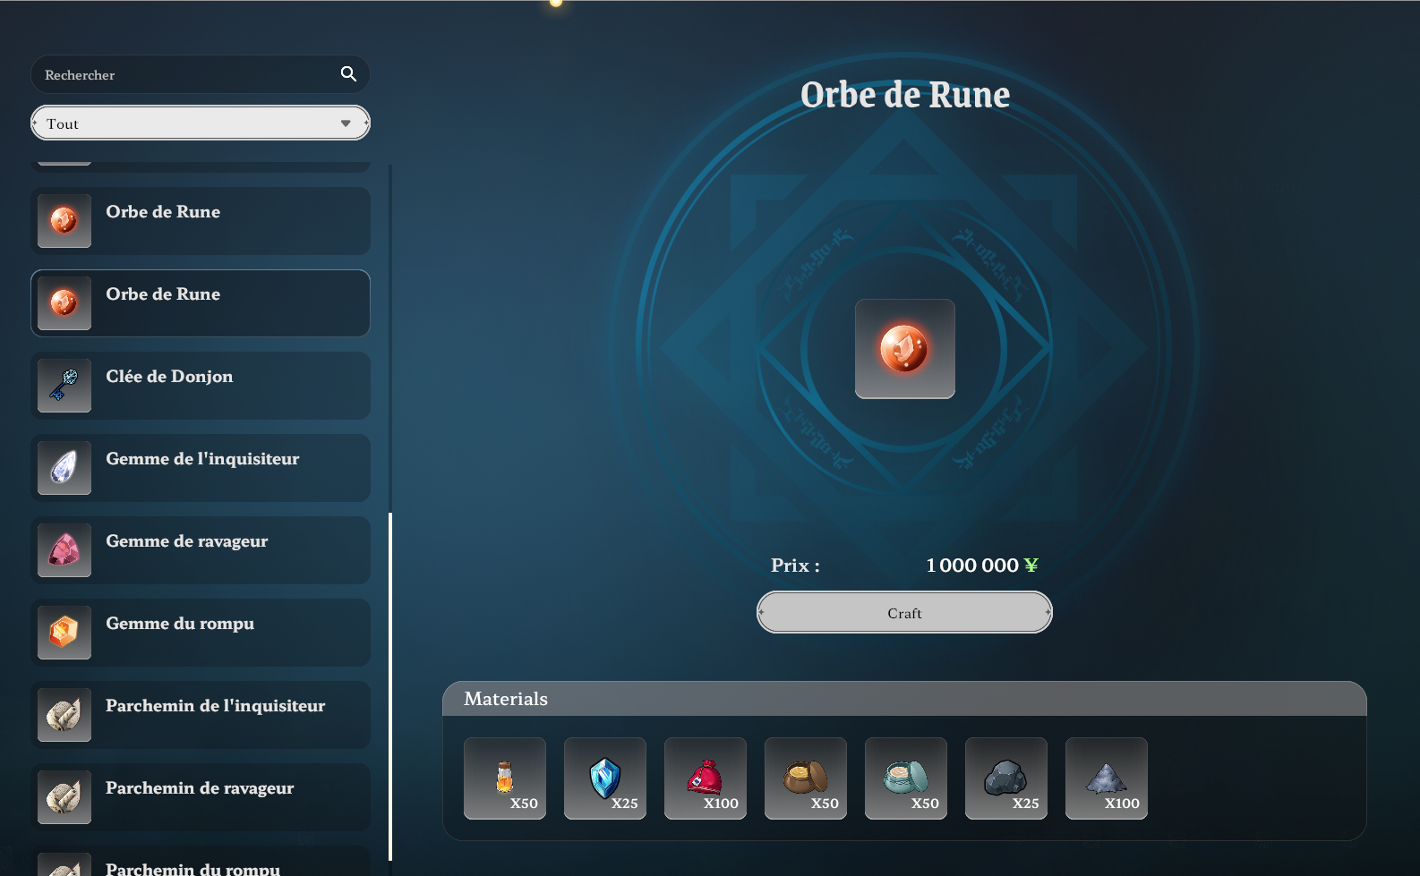Click the large Orbe de Rune preview icon
This screenshot has height=876, width=1420.
[904, 349]
